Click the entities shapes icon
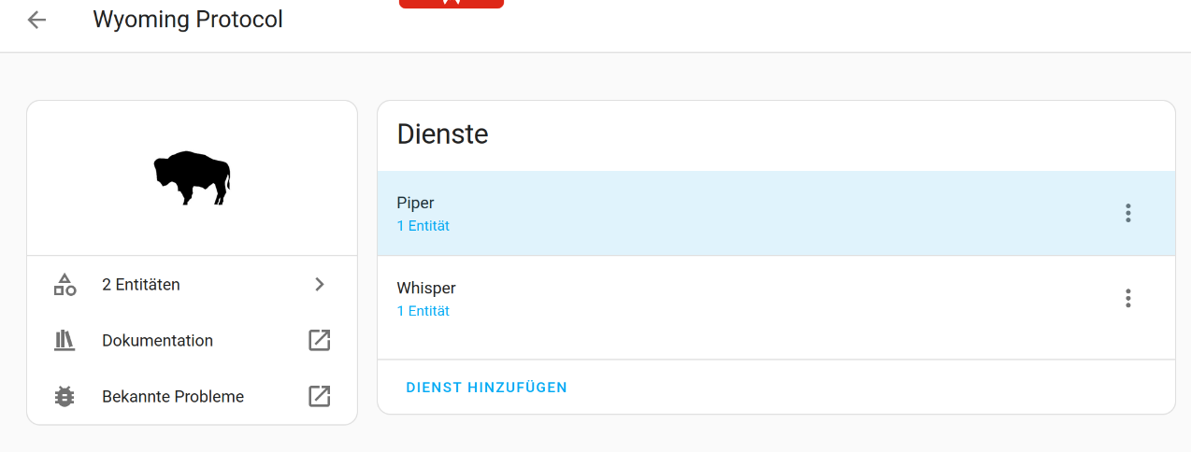Viewport: 1191px width, 452px height. 65,285
